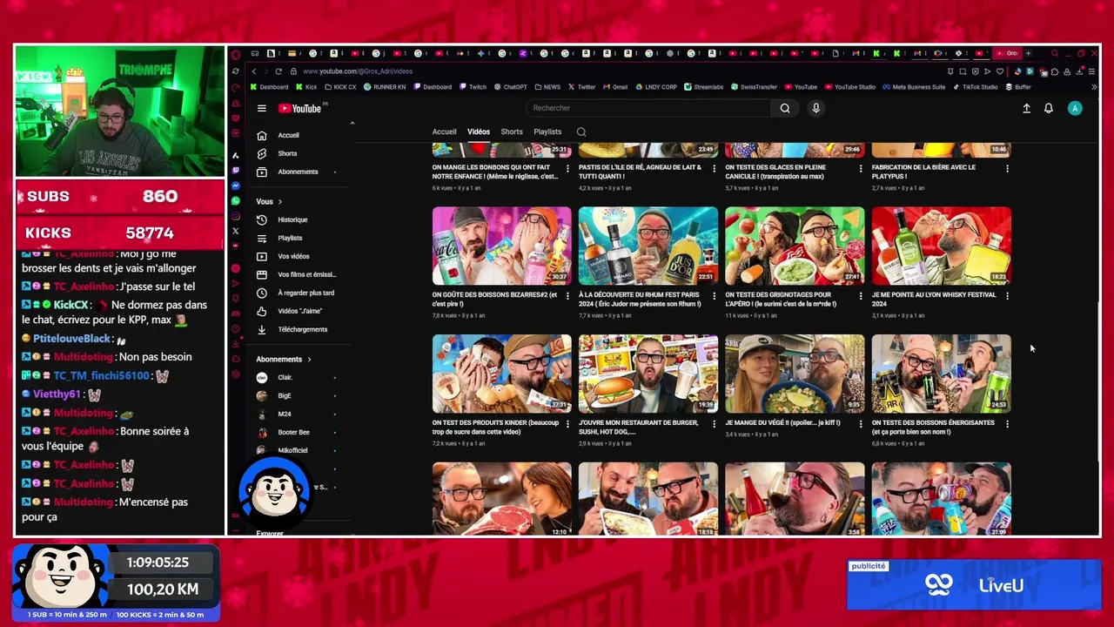Open WhatsApp in the Opera sidebar
1114x627 pixels.
point(236,201)
